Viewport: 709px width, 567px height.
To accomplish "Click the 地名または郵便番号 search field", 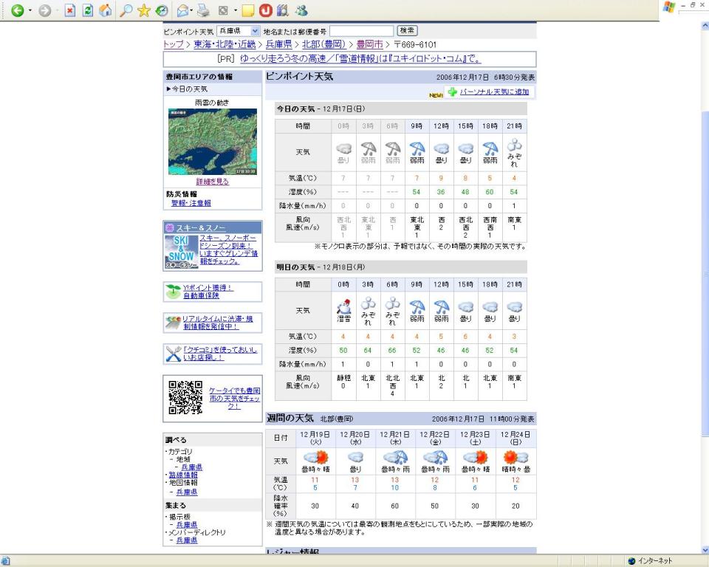I will tap(361, 31).
